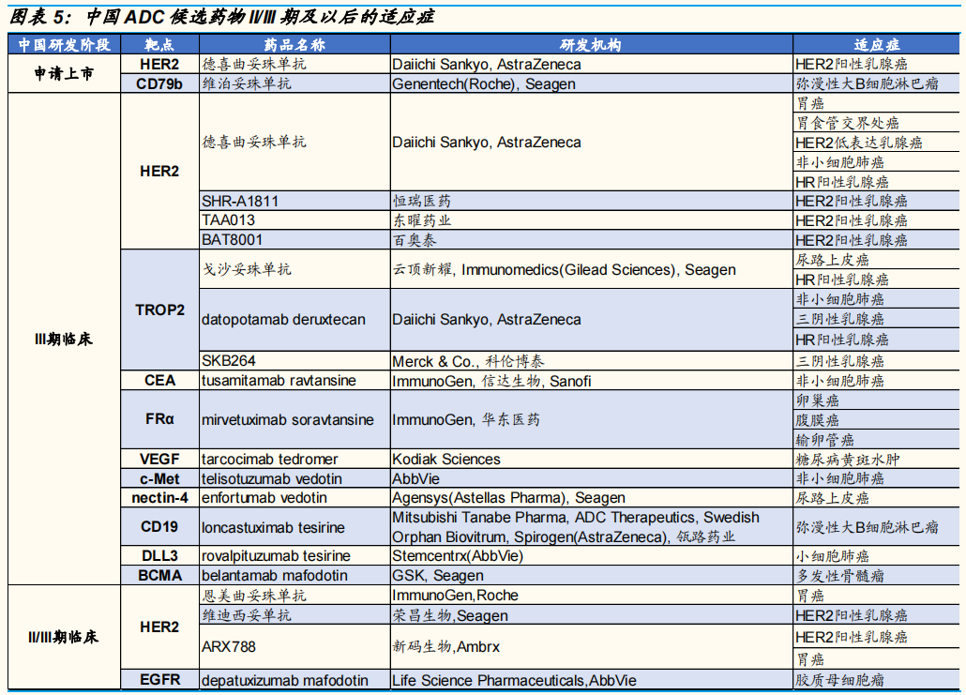Image resolution: width=966 pixels, height=695 pixels.
Task: Select 'enfortumab vedotin' drug name
Action: [264, 498]
